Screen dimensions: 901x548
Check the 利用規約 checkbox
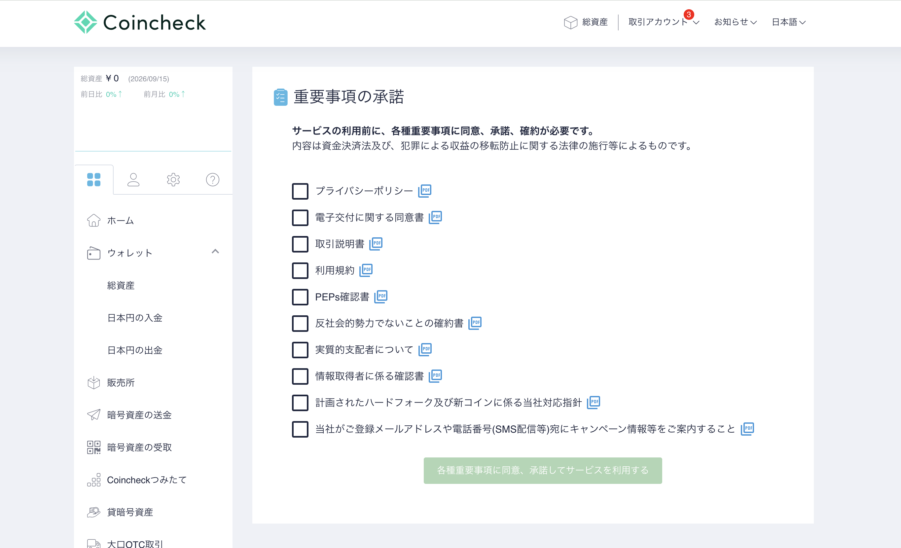[x=300, y=270]
